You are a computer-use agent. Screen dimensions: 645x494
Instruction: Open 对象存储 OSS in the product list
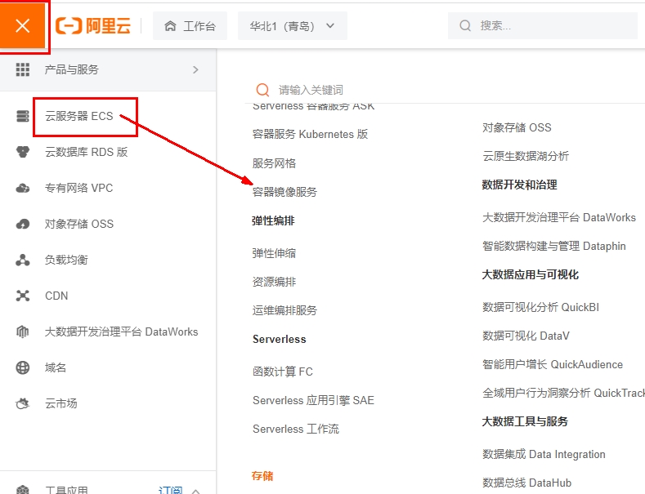pos(517,128)
